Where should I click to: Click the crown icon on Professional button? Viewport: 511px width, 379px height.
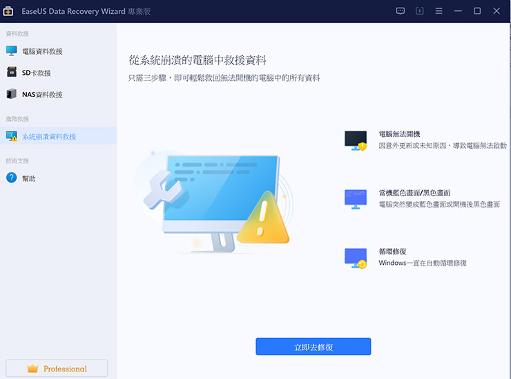tap(32, 369)
